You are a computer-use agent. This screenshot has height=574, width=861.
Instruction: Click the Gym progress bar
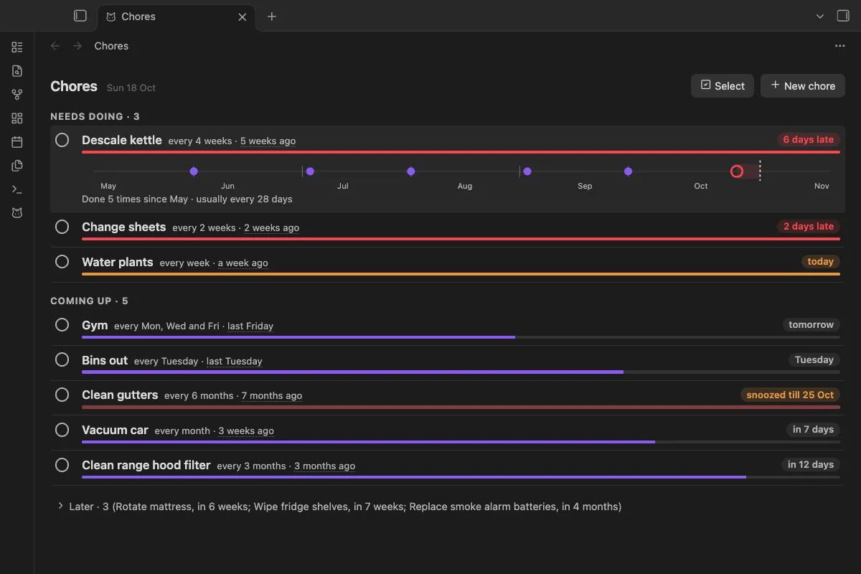pyautogui.click(x=461, y=337)
